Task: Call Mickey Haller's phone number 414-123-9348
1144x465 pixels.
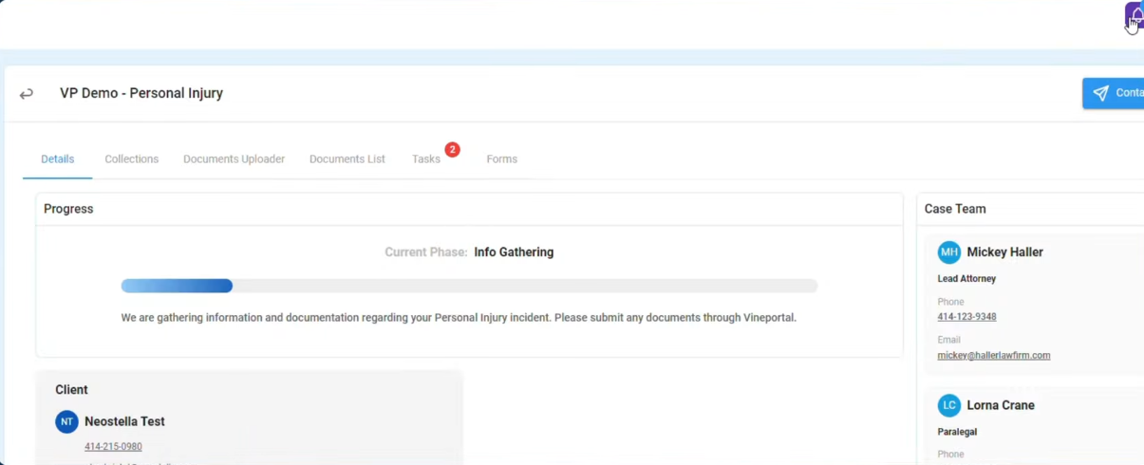Action: point(966,317)
